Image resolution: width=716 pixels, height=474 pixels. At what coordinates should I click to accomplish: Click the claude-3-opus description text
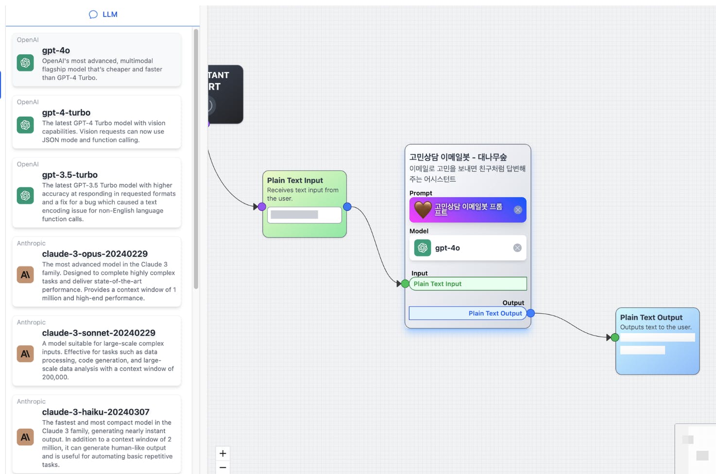109,281
